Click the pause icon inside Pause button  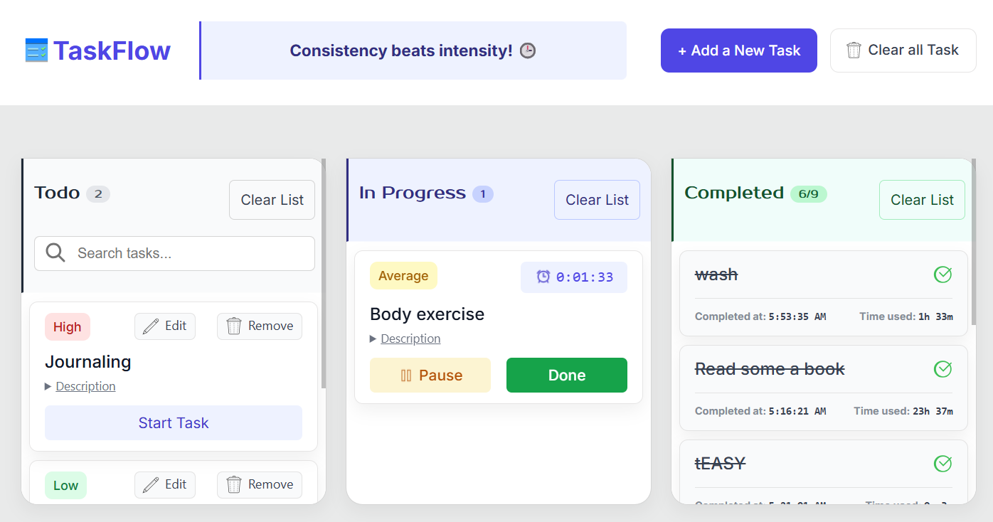point(405,375)
